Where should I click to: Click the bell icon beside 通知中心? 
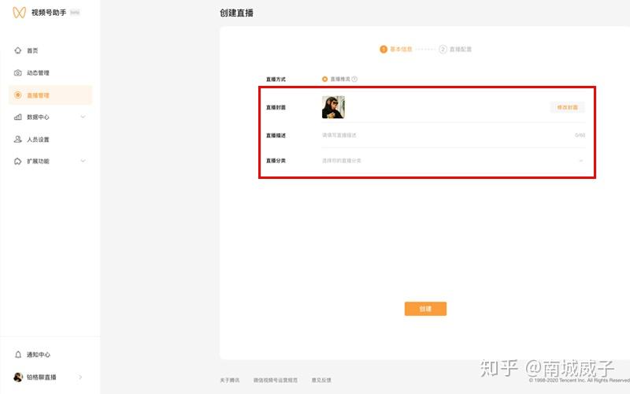(x=17, y=355)
